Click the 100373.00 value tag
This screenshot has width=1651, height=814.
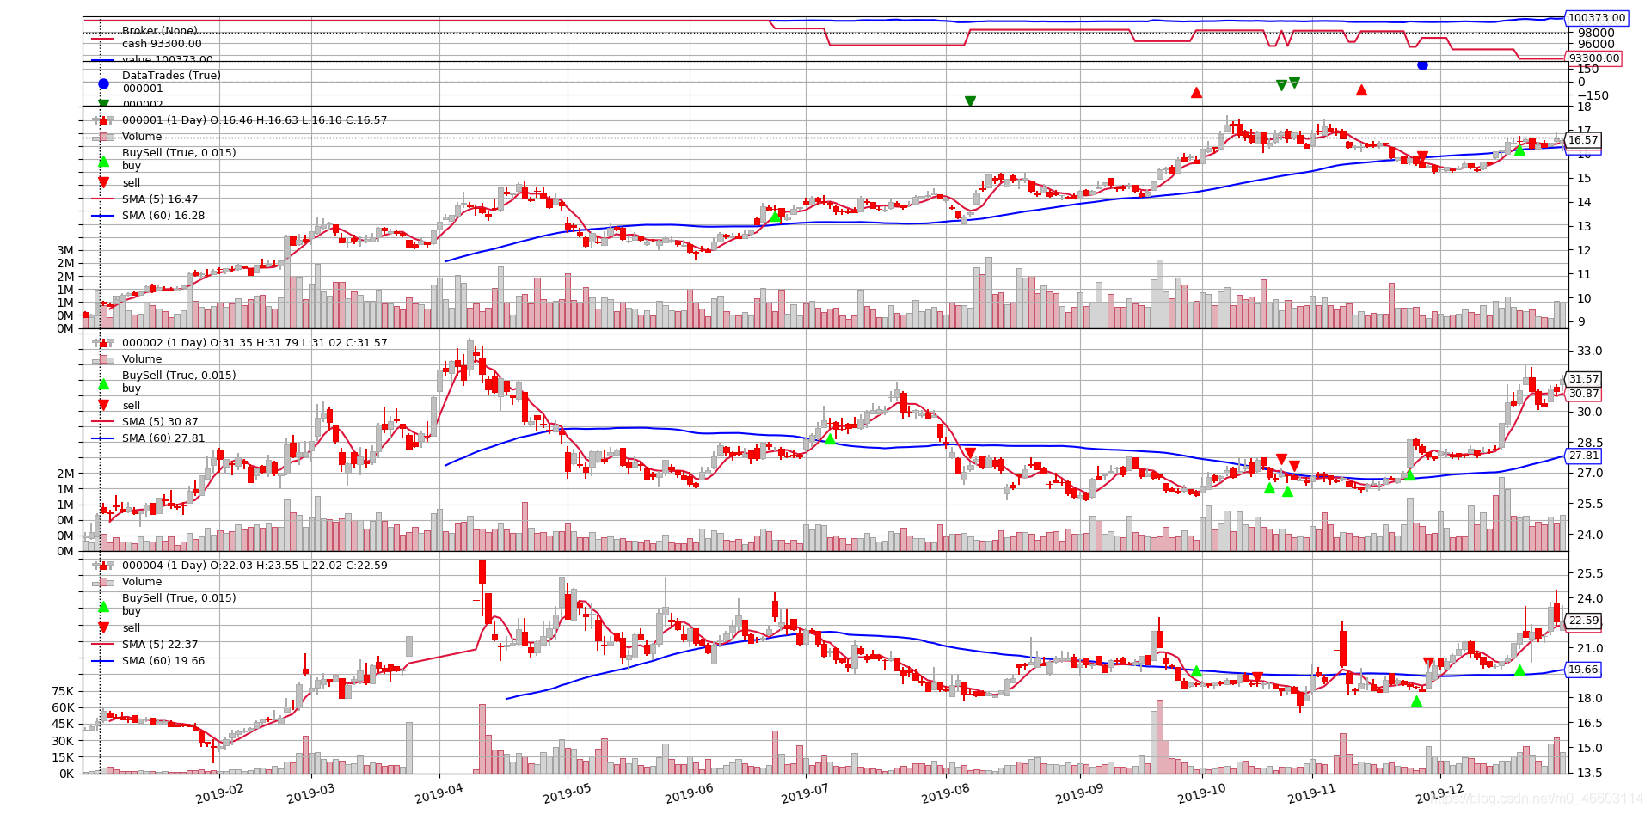[1597, 17]
